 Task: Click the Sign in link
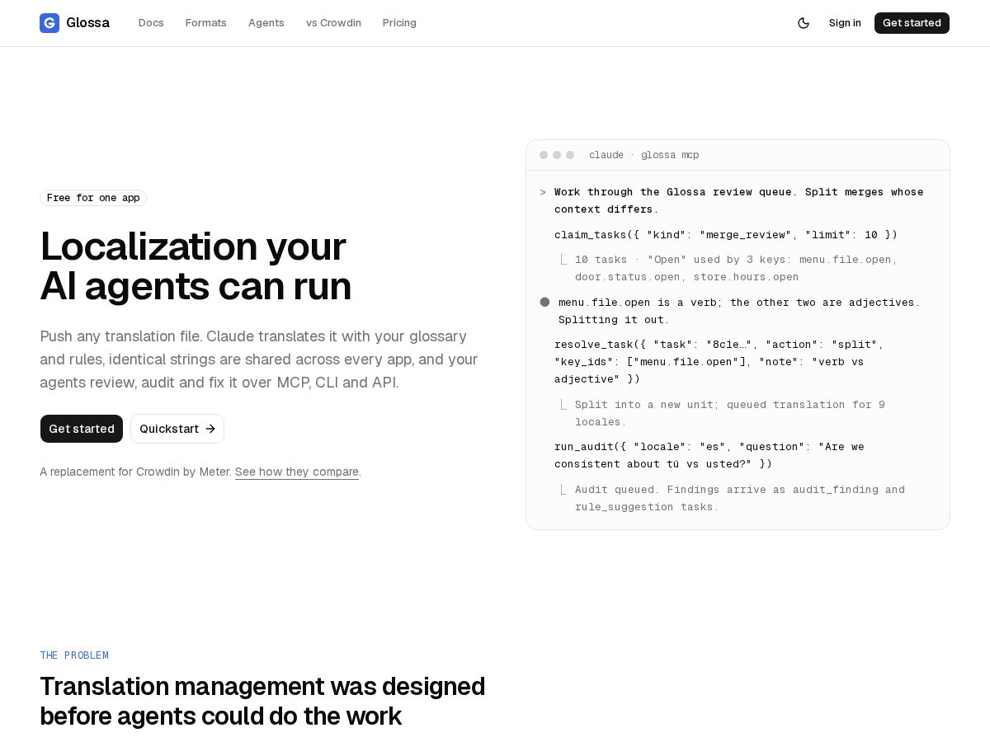click(x=845, y=23)
